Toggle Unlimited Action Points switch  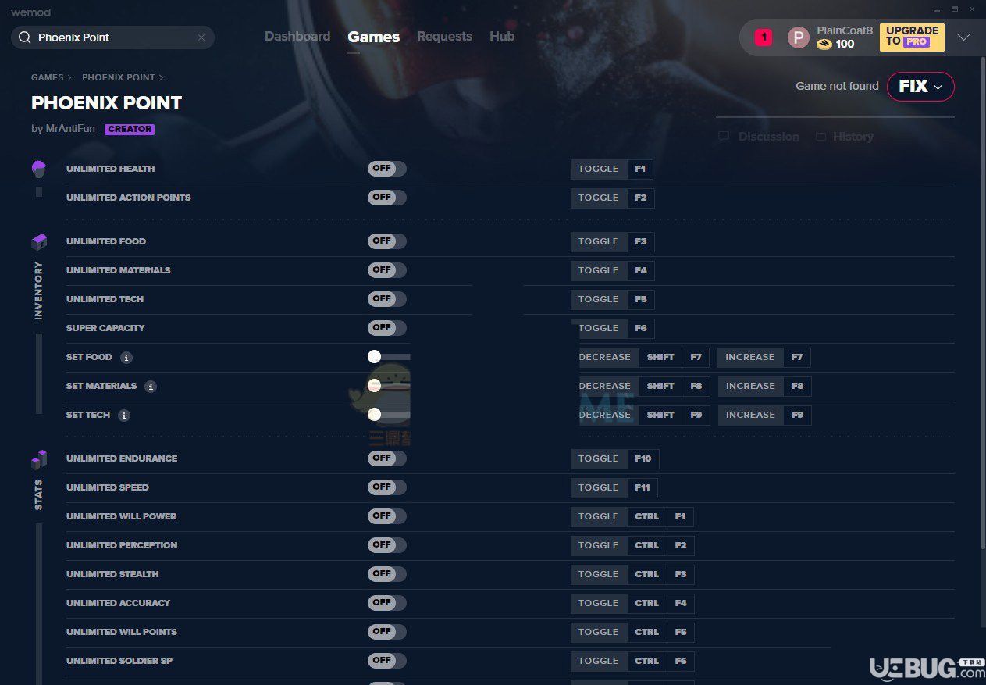(387, 198)
